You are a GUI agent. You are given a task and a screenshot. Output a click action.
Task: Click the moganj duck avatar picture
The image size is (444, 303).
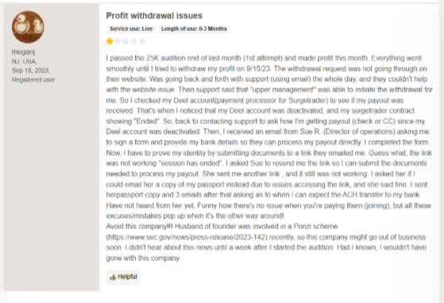click(28, 27)
